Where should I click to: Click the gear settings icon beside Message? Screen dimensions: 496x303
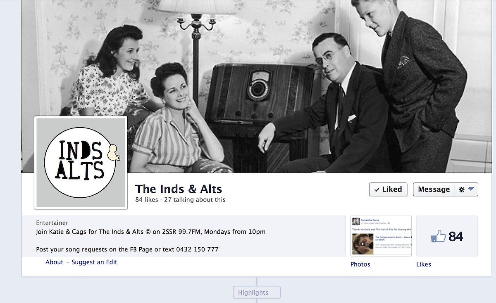(x=461, y=189)
